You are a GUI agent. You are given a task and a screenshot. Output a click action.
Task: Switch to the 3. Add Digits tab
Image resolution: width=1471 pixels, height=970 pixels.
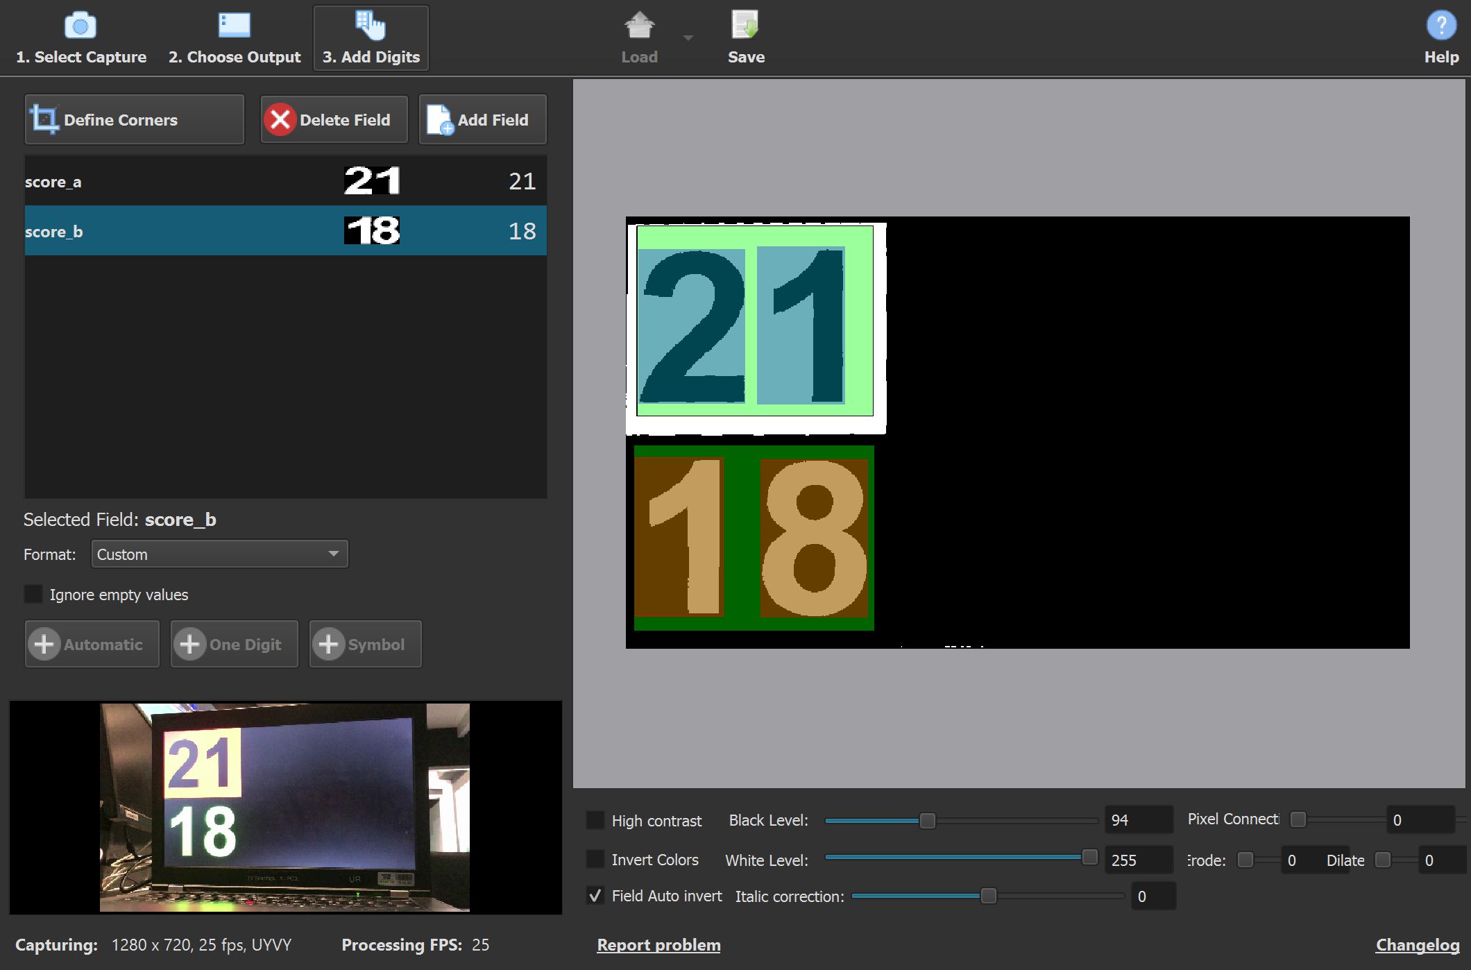371,38
